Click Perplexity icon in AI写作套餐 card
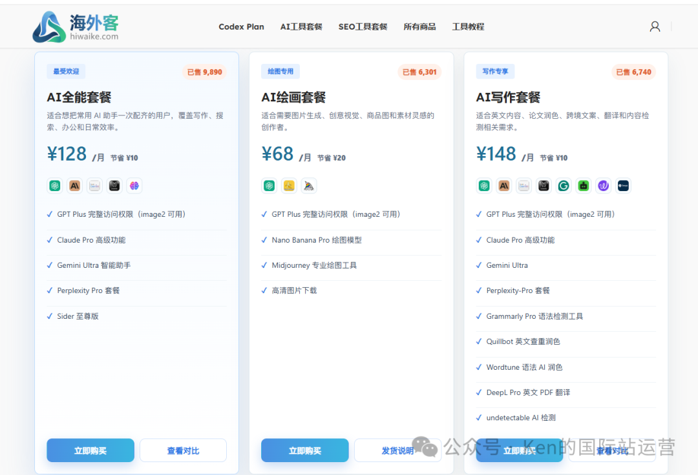The image size is (698, 475). coord(544,186)
